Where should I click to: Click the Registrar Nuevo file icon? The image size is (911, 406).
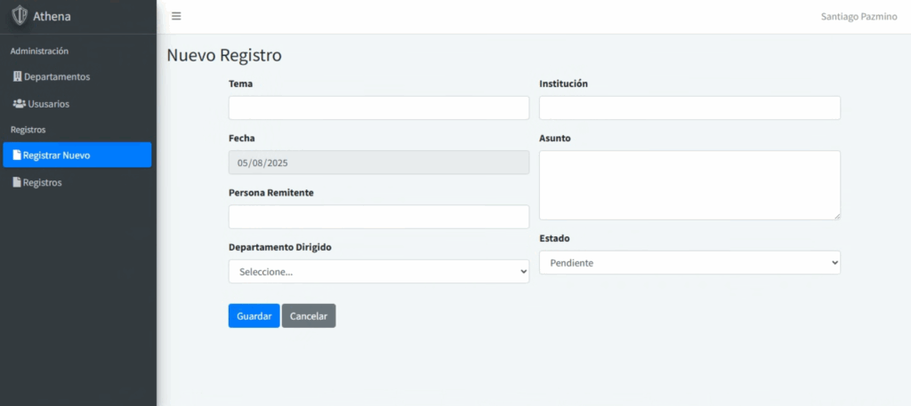(16, 155)
